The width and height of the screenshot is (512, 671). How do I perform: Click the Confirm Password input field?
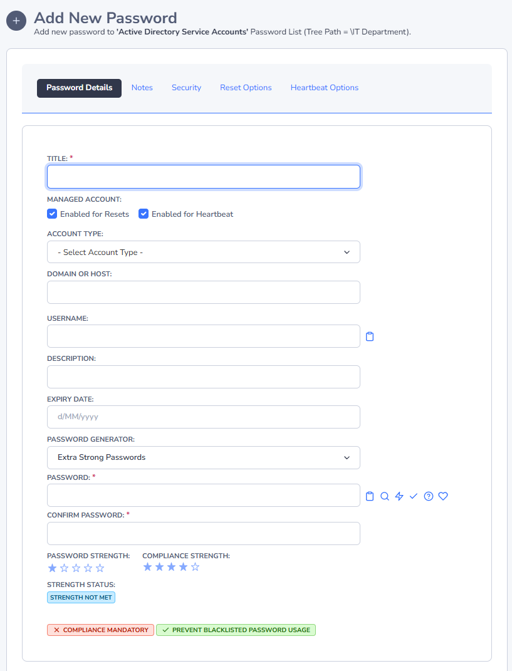[x=203, y=533]
